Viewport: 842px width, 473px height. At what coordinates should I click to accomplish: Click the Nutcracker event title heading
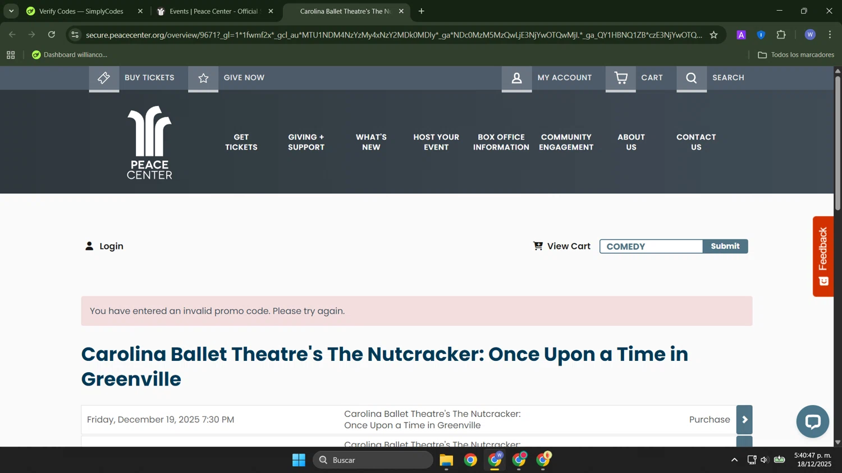pos(385,367)
